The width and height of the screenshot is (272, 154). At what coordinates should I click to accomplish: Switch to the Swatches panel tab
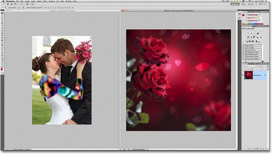point(251,12)
